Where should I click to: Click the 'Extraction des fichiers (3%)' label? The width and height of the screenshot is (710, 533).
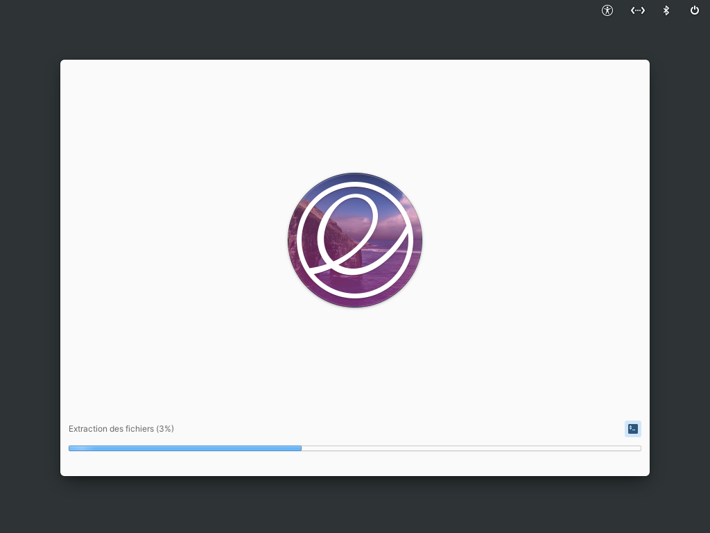click(x=121, y=429)
